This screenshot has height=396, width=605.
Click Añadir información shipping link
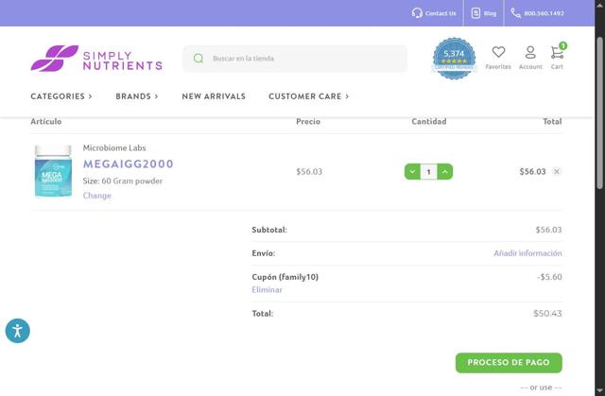(x=527, y=253)
